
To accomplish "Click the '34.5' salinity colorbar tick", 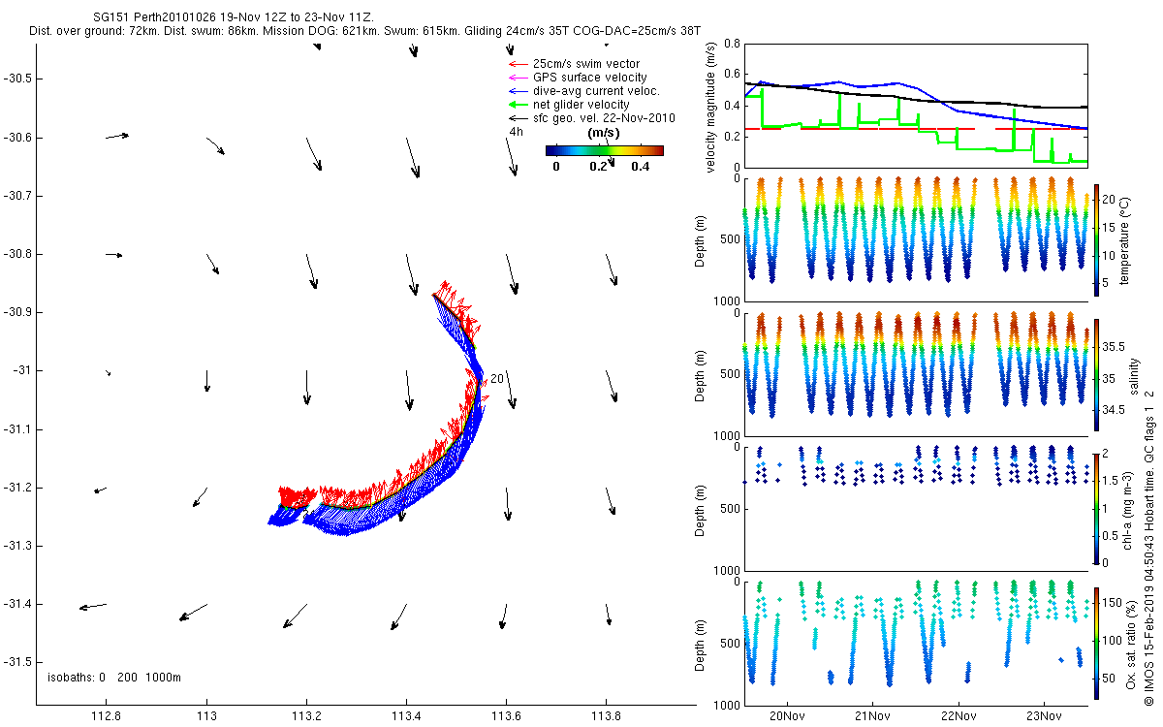I will pos(1114,410).
